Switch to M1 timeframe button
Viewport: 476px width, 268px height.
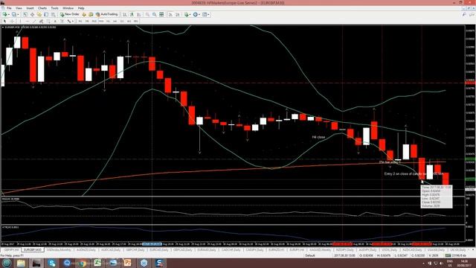(x=80, y=22)
